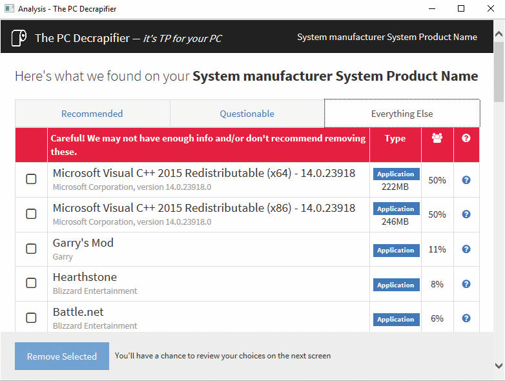Click 50% for Visual C++ (x64) row
The width and height of the screenshot is (505, 381).
pyautogui.click(x=437, y=180)
